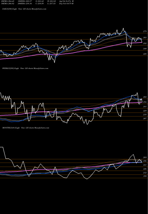
Task: Click the 212 price label on the monthly chart
Action: (145, 173)
